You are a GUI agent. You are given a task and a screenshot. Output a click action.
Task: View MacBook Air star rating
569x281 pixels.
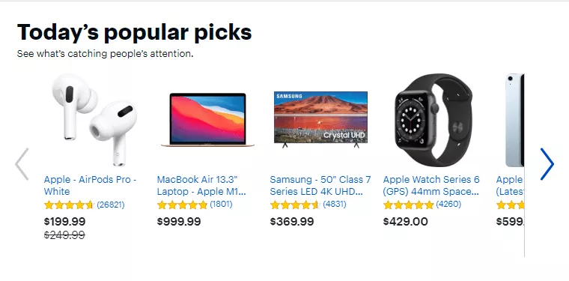182,205
